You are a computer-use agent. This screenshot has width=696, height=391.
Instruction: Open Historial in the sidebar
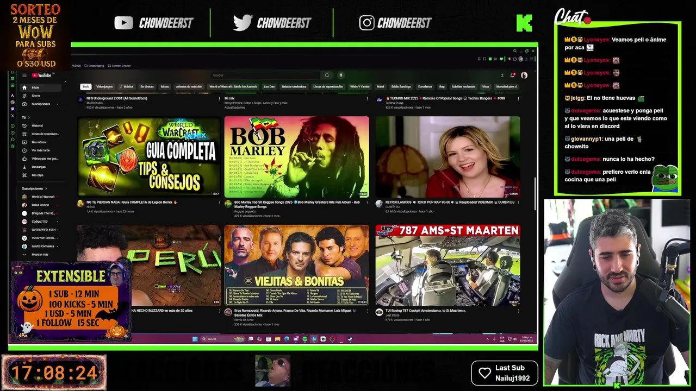[40, 125]
